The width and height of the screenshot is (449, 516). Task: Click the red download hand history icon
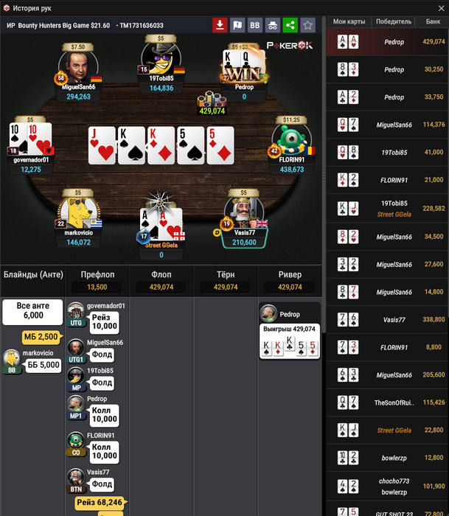click(x=220, y=25)
